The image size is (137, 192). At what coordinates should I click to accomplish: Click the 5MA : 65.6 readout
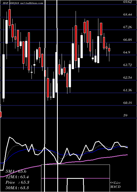16,171
